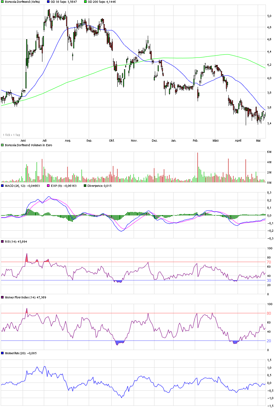Image resolution: width=280 pixels, height=409 pixels.
Task: Click the 5,0 price axis label
Action: point(269,16)
